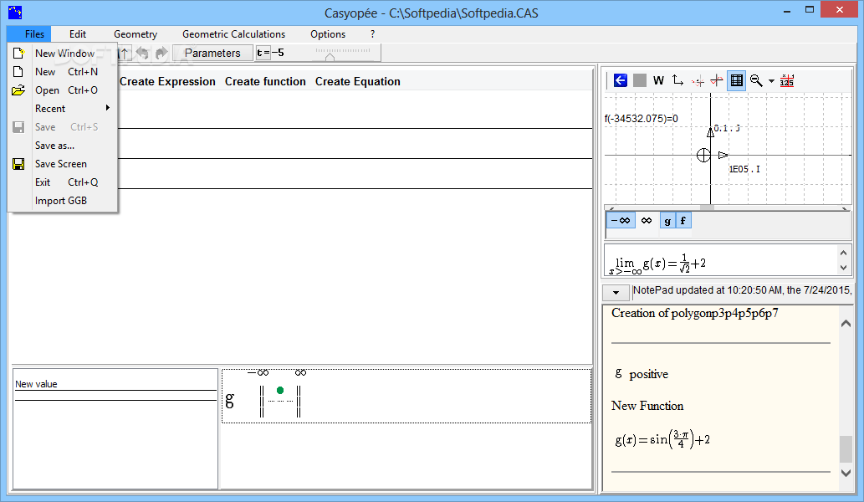Click the red curve crosshair icon

(717, 80)
